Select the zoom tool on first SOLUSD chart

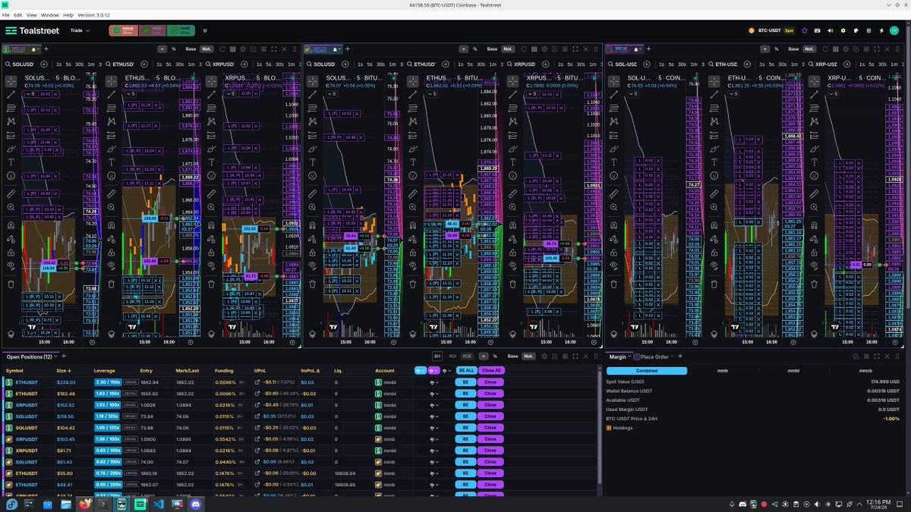(x=11, y=207)
